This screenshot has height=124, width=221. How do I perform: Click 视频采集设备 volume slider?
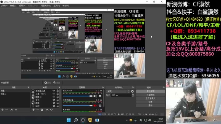[x=78, y=106]
